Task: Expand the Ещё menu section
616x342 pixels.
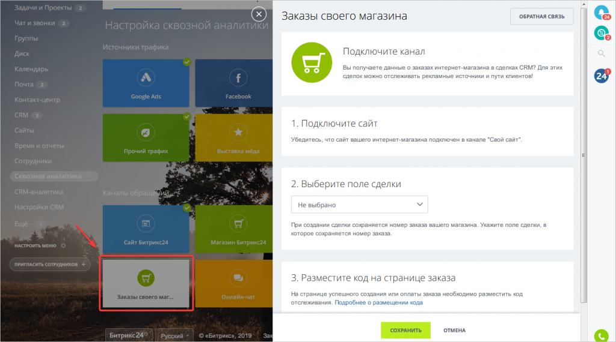Action: click(x=23, y=224)
